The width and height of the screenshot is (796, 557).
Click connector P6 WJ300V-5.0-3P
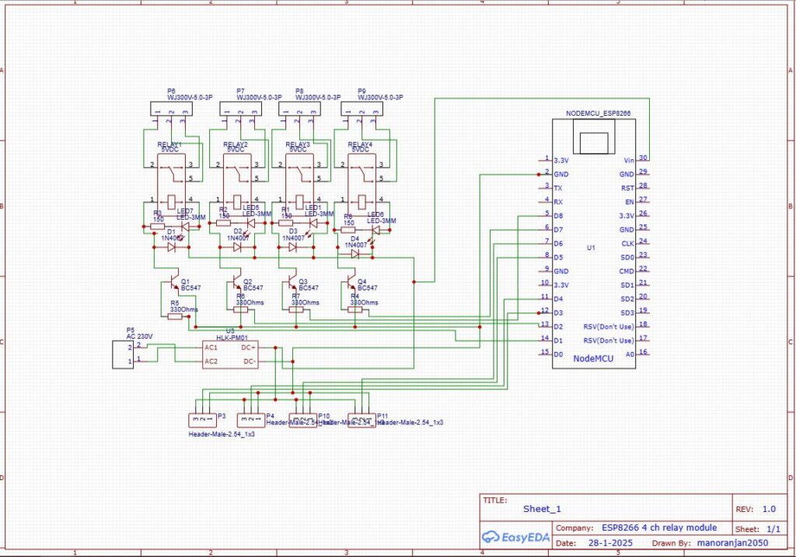point(171,107)
